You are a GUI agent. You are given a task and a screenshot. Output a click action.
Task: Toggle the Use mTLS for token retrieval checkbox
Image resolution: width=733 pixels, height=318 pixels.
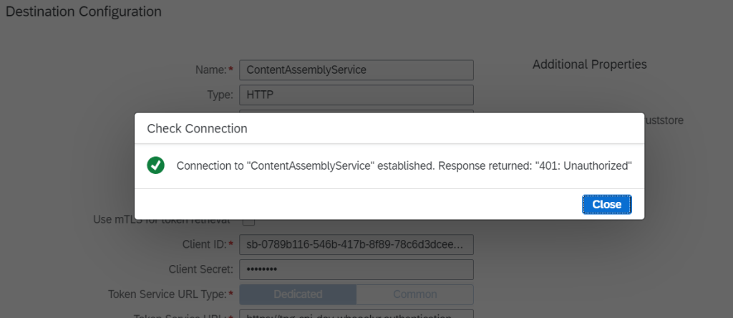pyautogui.click(x=250, y=222)
